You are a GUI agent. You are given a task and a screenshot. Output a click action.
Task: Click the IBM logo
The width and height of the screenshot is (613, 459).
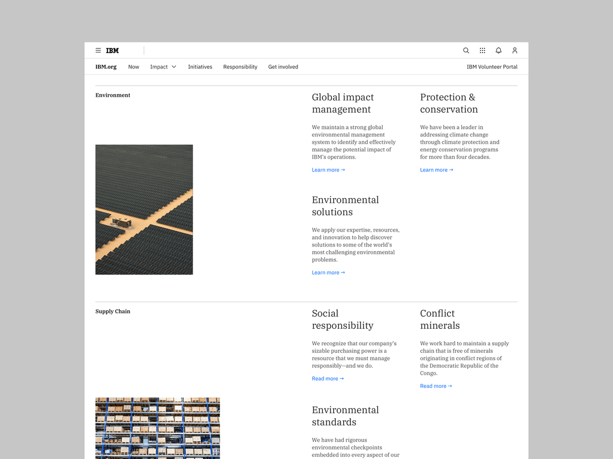[x=112, y=50]
